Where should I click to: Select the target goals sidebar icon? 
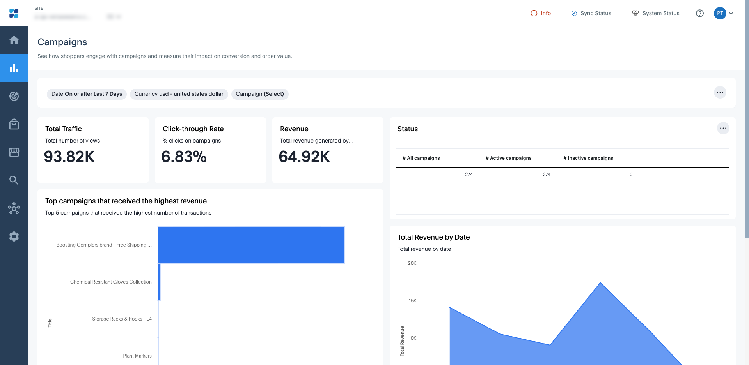click(14, 96)
